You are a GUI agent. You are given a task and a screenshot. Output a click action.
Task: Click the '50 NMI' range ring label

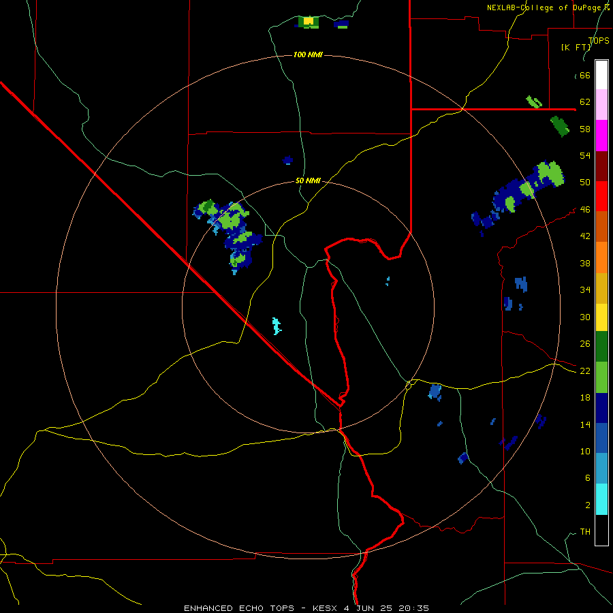coord(308,180)
